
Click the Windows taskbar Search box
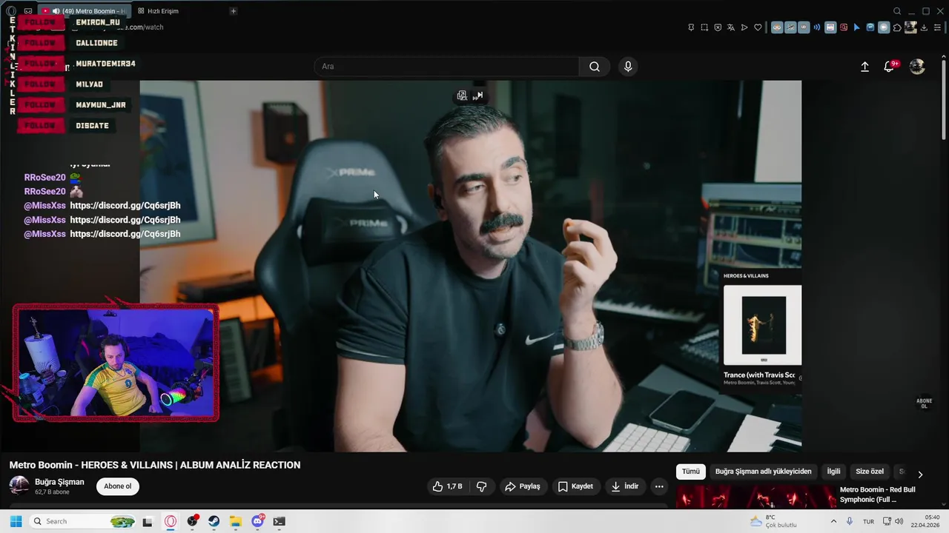coord(82,521)
